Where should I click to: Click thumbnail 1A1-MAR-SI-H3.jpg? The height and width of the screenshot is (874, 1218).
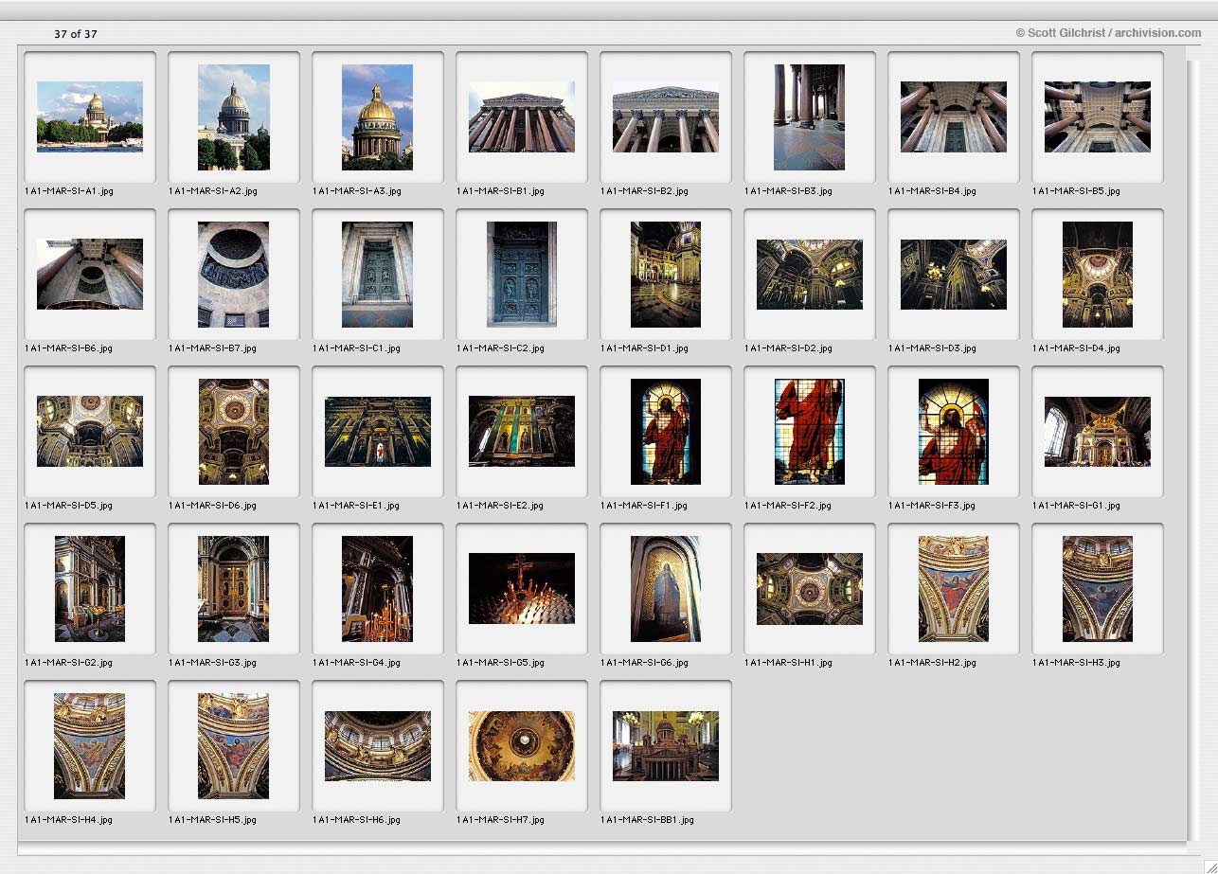coord(1098,588)
